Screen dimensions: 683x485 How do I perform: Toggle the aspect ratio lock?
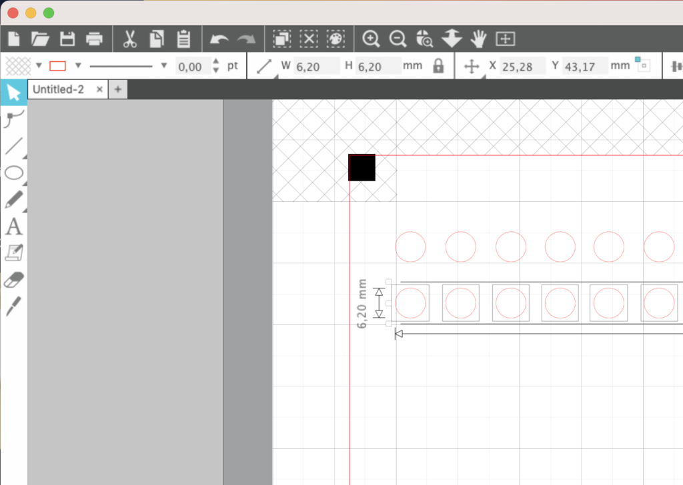pyautogui.click(x=438, y=66)
